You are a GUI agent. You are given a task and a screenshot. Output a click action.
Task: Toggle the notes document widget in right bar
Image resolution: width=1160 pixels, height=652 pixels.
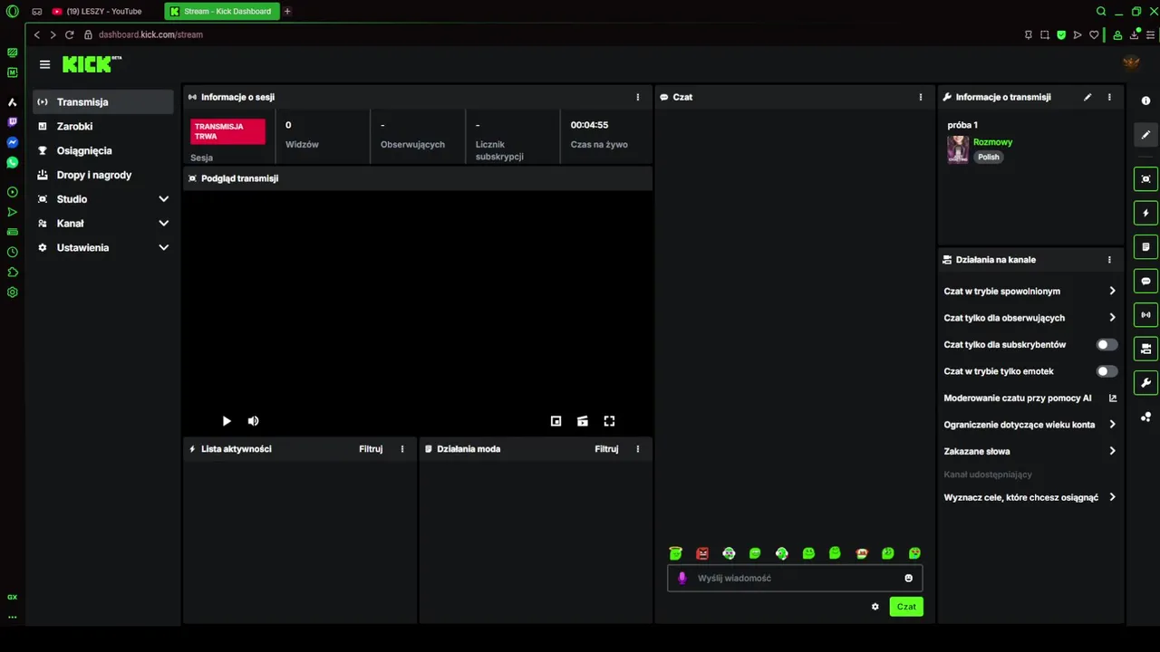(1145, 247)
